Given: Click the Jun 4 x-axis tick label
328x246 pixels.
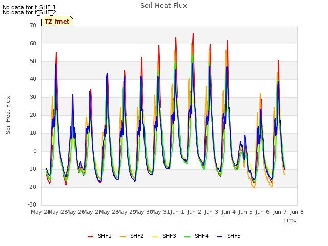Looking at the screenshot, I should [x=229, y=212].
